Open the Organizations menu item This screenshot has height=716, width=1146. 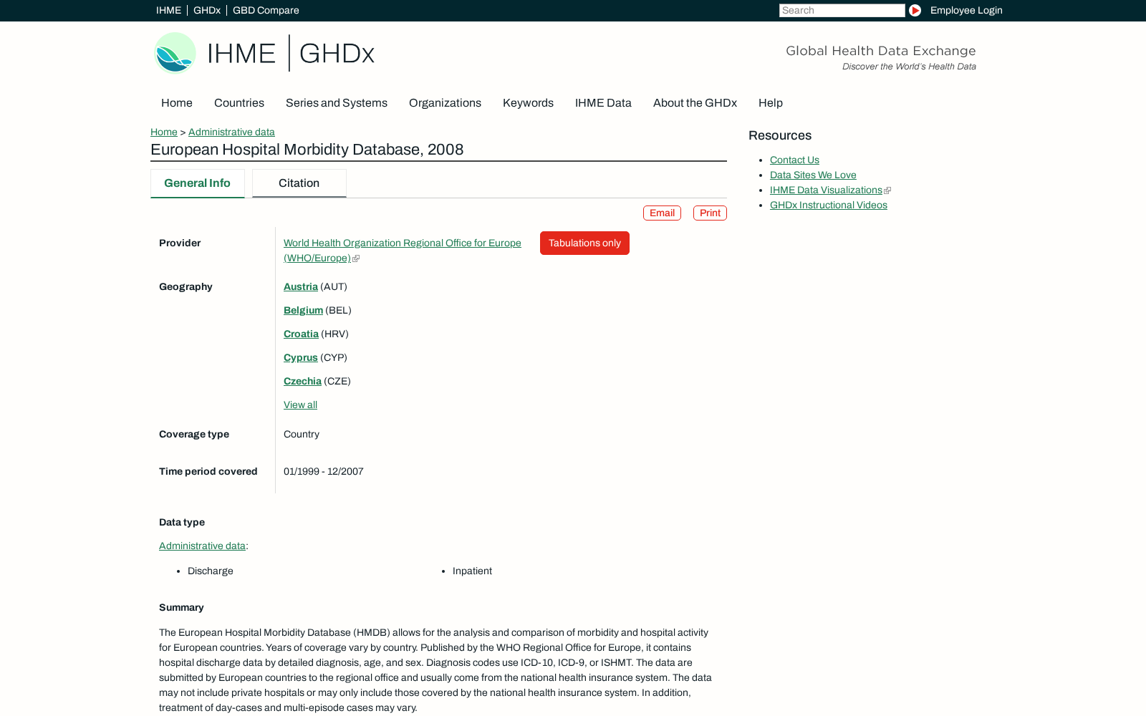tap(445, 103)
